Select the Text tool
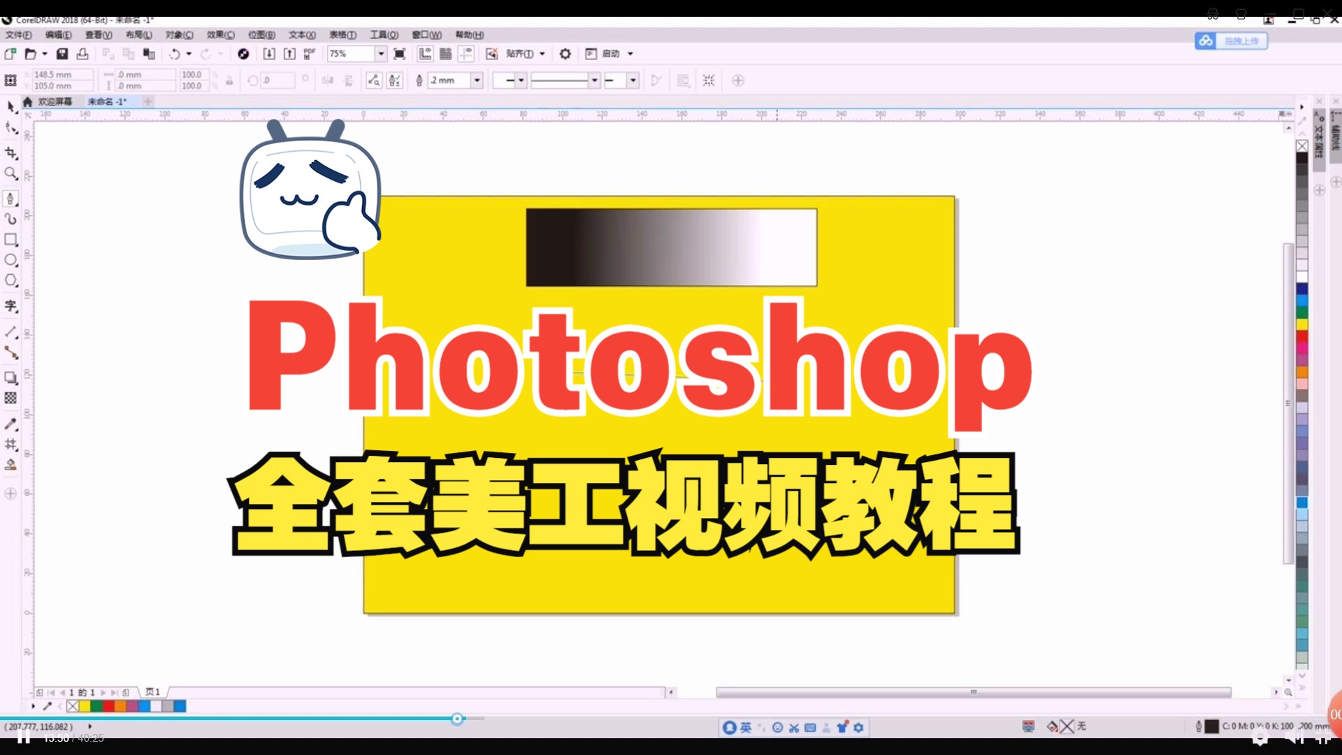Viewport: 1342px width, 755px height. pos(11,306)
